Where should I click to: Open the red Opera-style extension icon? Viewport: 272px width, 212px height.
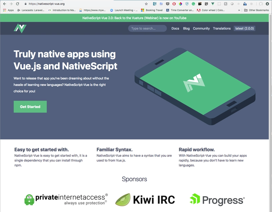click(174, 4)
